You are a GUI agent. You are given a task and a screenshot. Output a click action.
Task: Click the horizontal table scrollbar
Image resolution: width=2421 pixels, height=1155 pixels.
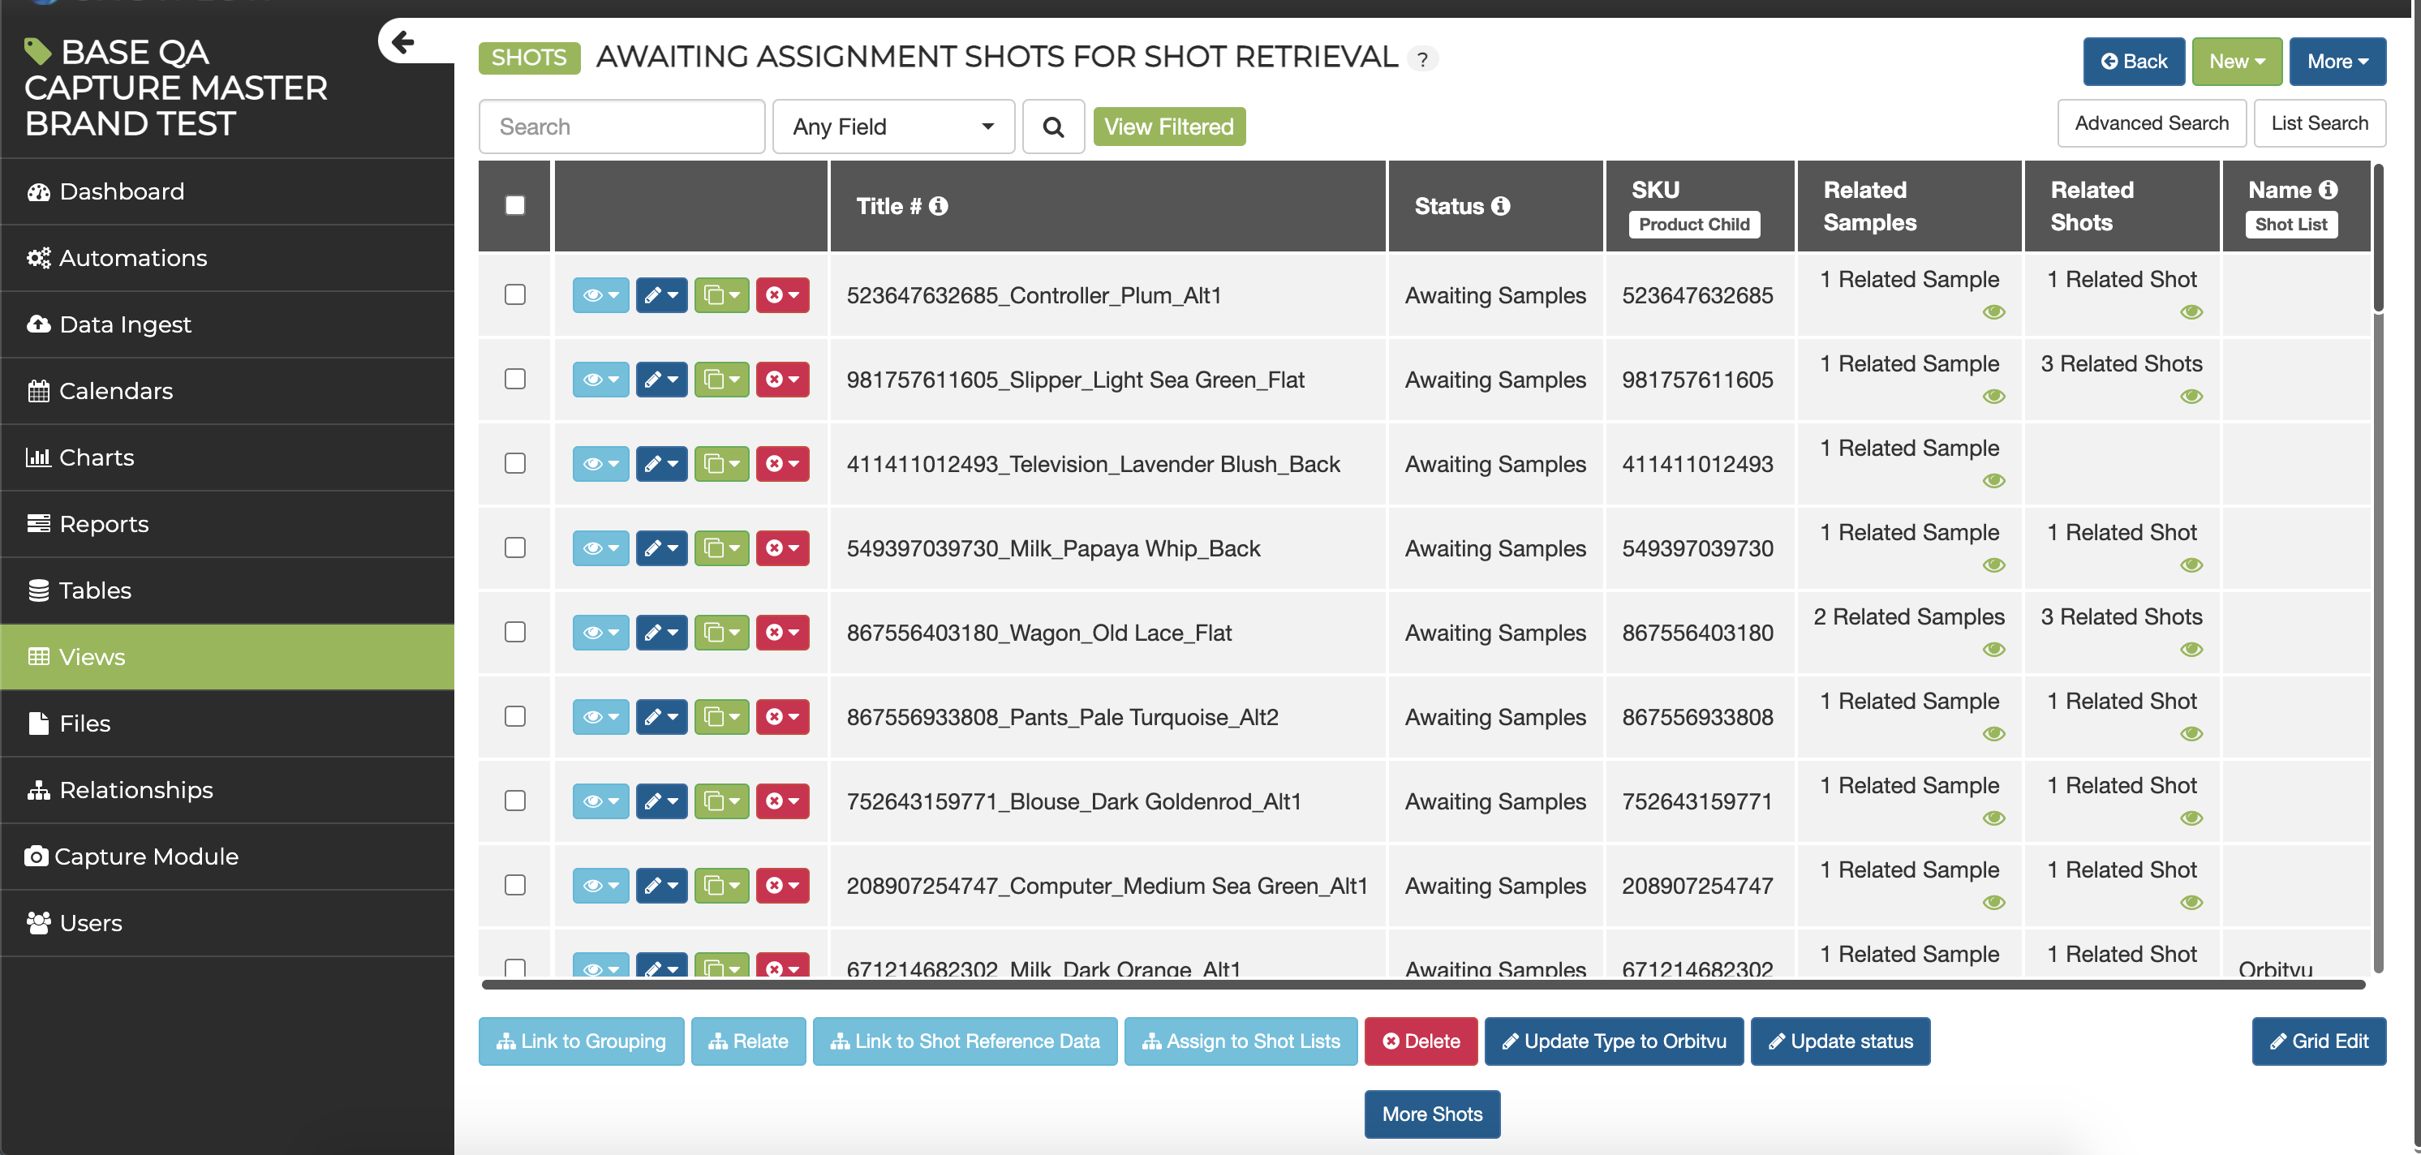point(1423,985)
